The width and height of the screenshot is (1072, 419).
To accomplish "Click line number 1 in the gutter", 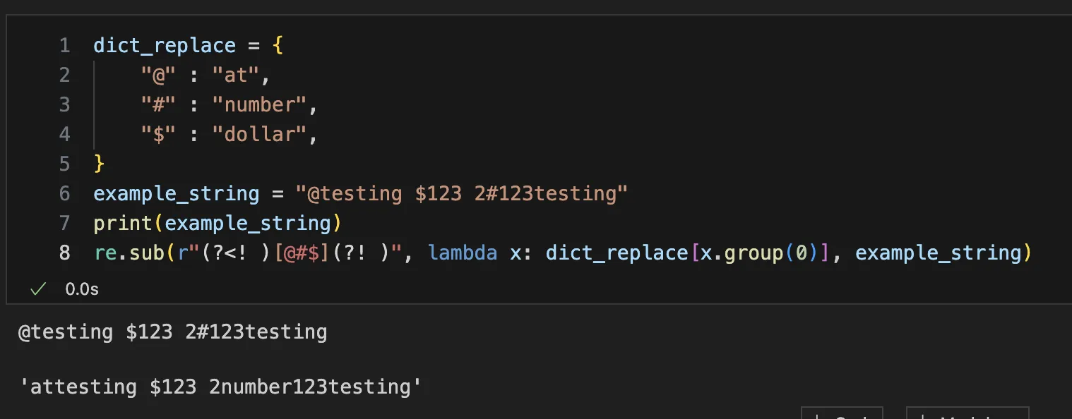I will pos(64,46).
